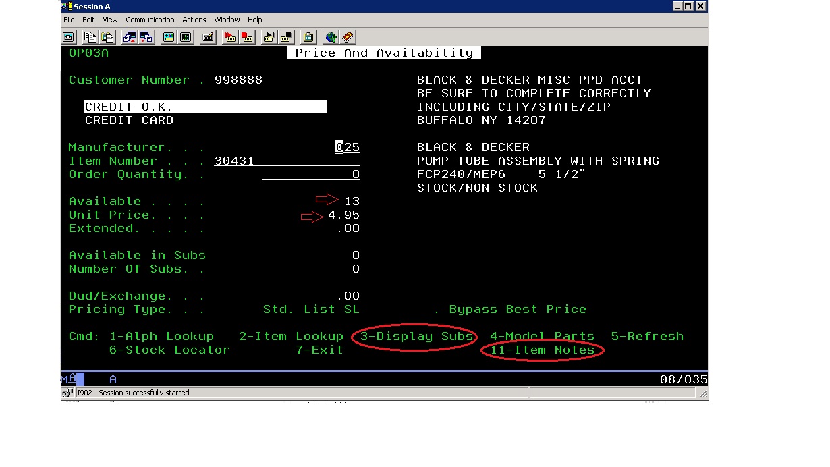Click the help book question mark icon
The width and height of the screenshot is (830, 467).
(348, 37)
